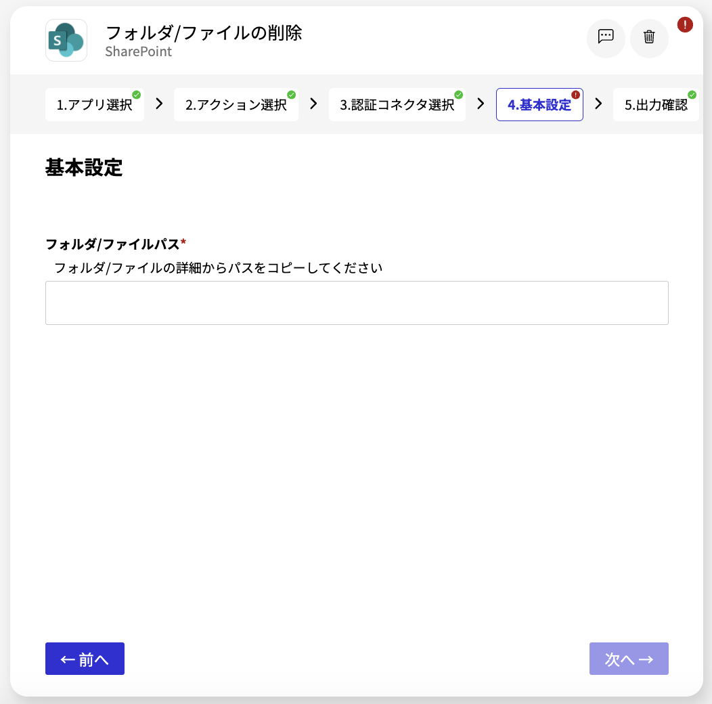This screenshot has height=704, width=712.
Task: Go to step 1.アプリ選択
Action: pyautogui.click(x=95, y=104)
